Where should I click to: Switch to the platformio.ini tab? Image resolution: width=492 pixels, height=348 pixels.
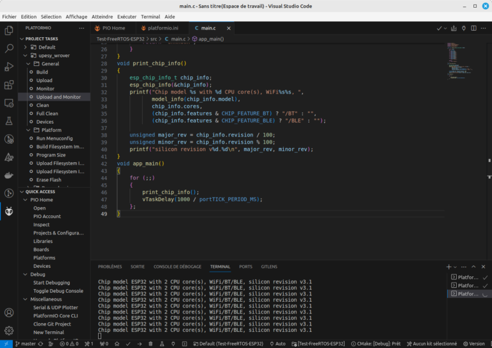(163, 28)
